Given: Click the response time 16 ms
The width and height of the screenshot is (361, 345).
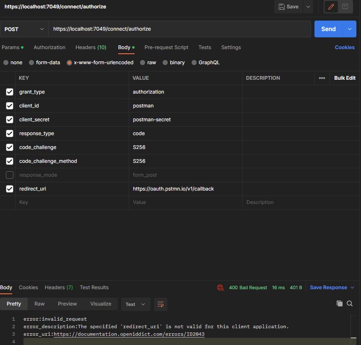Looking at the screenshot, I should pyautogui.click(x=278, y=287).
